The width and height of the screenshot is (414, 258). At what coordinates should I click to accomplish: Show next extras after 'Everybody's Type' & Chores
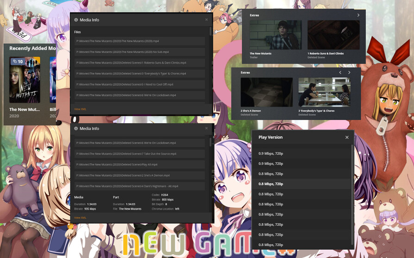tap(349, 72)
